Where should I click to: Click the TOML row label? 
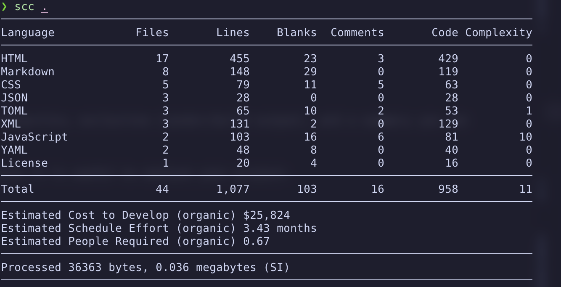tap(14, 111)
